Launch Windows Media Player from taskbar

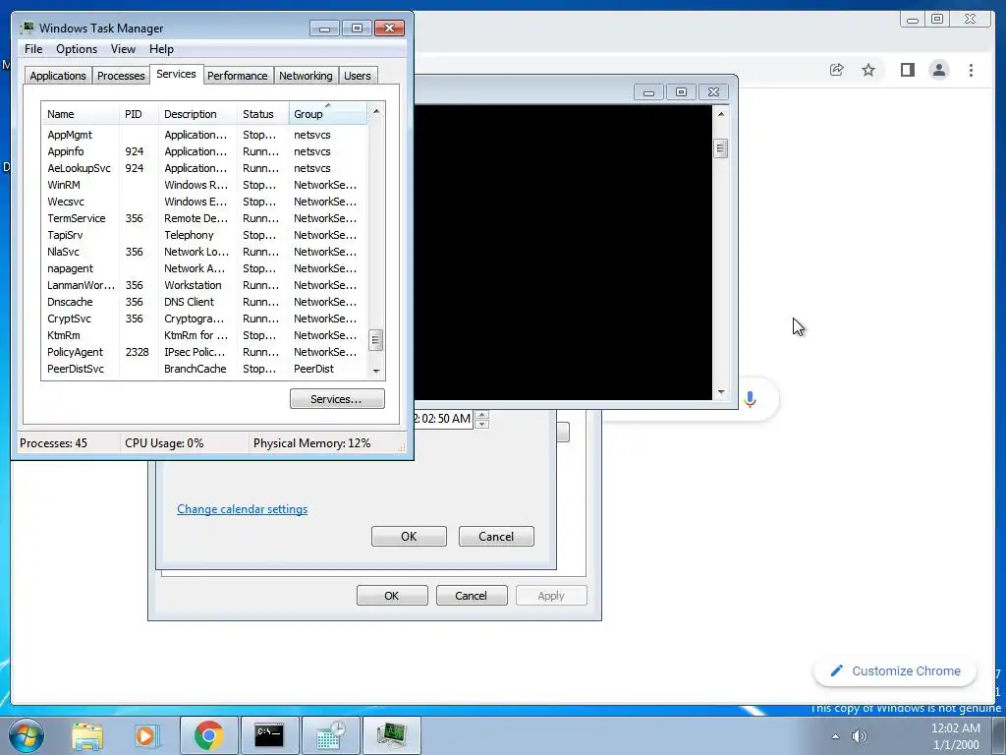click(147, 735)
